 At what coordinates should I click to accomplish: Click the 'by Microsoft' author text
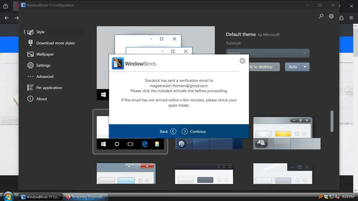pos(269,35)
